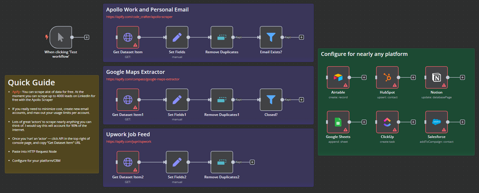Select the 'Apollo Work and Personal Email' sticky title
This screenshot has width=479, height=193.
point(147,10)
